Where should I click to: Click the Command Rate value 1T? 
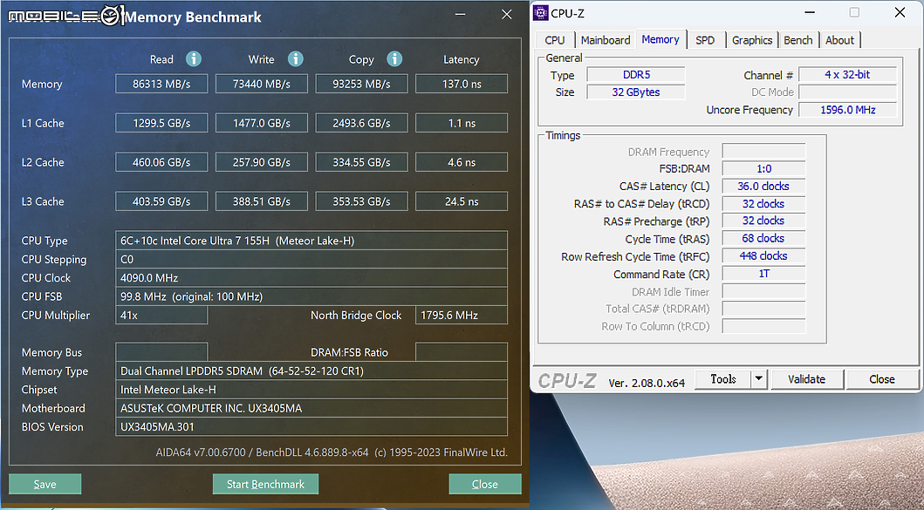point(763,274)
